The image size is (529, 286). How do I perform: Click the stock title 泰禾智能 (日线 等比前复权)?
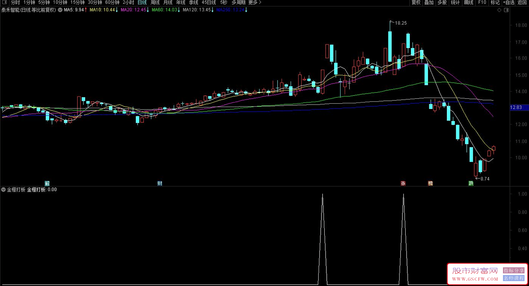[x=29, y=10]
